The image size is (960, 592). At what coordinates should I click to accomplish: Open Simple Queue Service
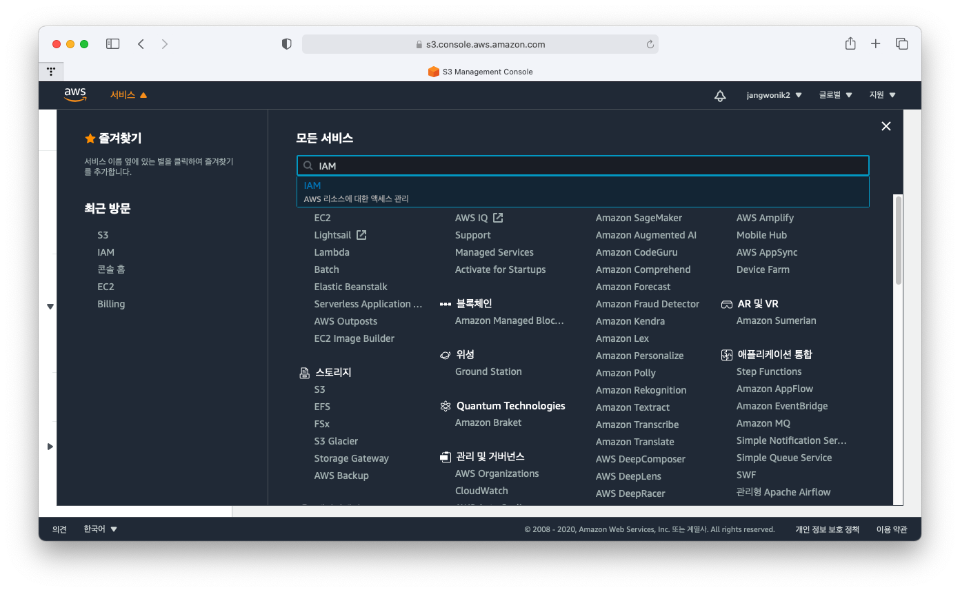click(x=784, y=458)
